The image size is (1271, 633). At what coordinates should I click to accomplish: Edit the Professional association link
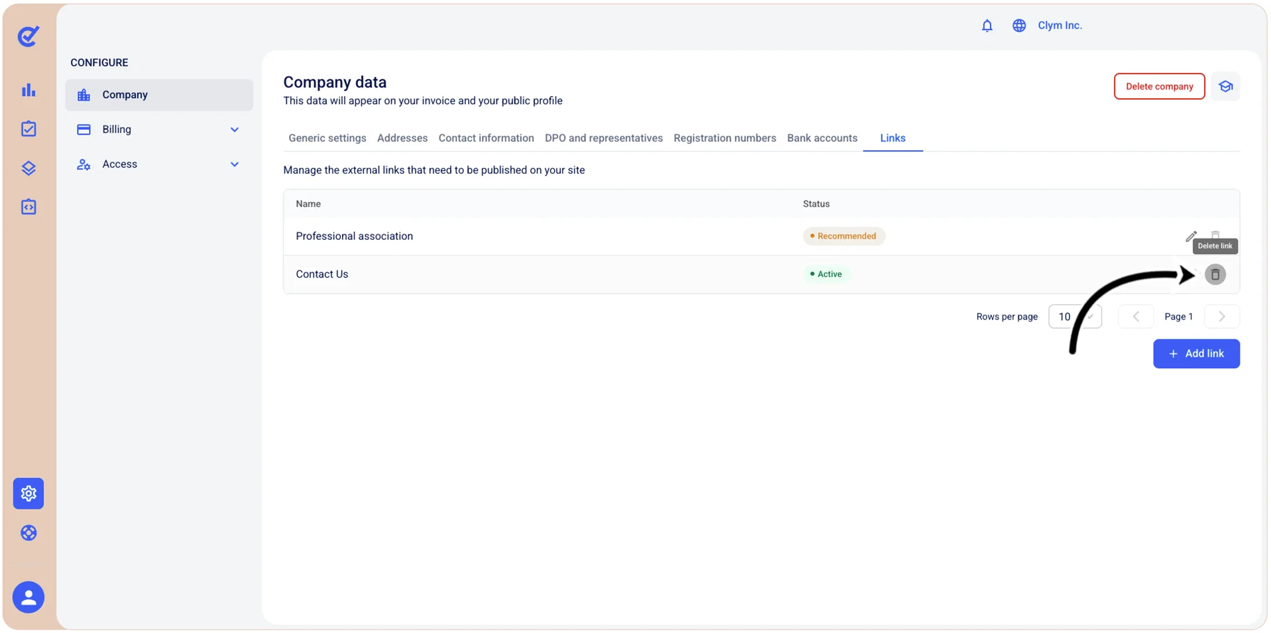coord(1191,236)
